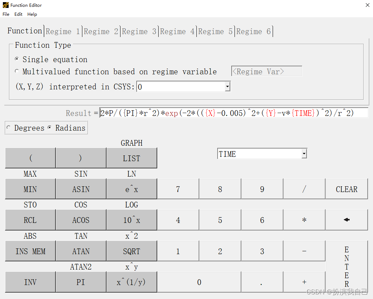Click inside the Result equation field
This screenshot has width=373, height=299.
(x=234, y=113)
